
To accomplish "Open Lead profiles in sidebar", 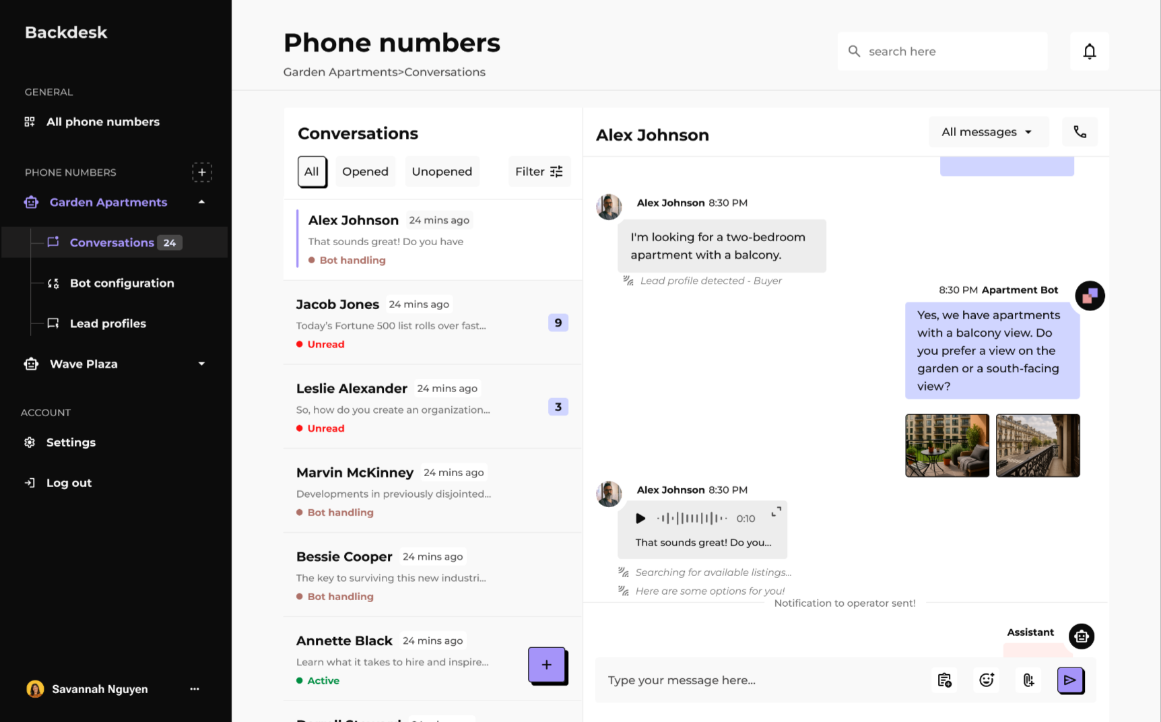I will point(97,323).
